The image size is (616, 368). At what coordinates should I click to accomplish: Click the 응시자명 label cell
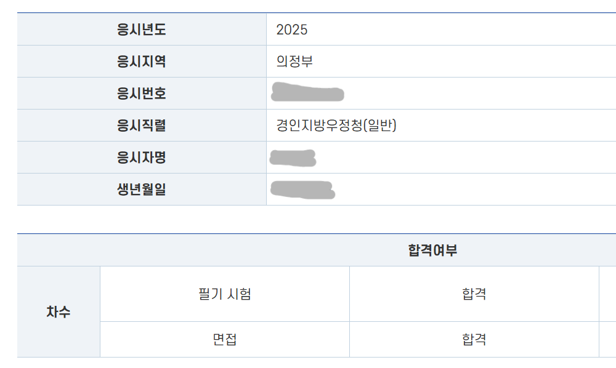[x=142, y=158]
